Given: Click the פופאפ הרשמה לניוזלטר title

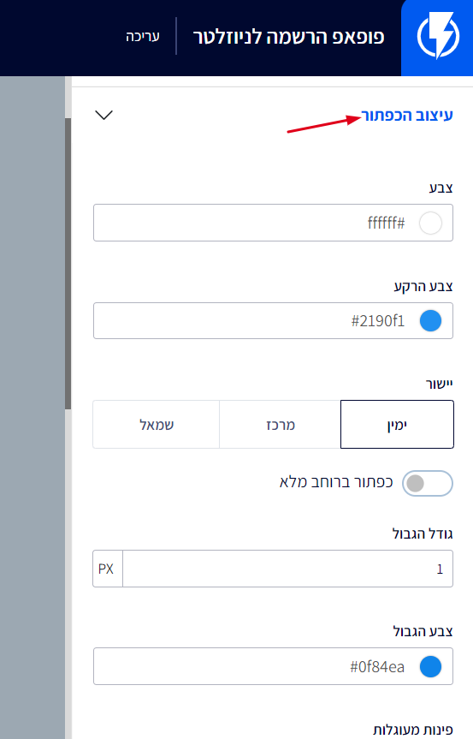Looking at the screenshot, I should coord(288,37).
